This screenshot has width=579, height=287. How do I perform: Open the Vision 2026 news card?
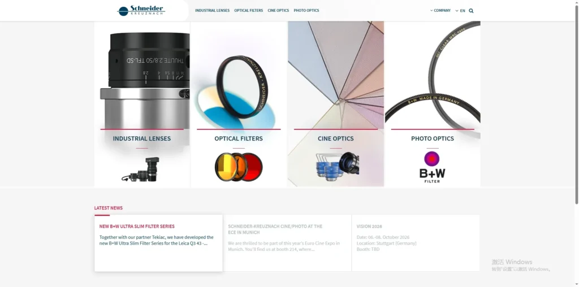[x=416, y=243]
